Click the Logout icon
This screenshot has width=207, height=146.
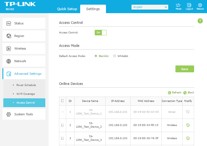pyautogui.click(x=189, y=5)
